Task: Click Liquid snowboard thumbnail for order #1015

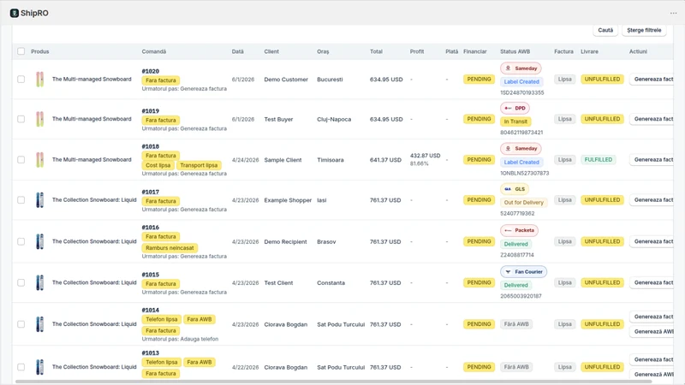Action: coord(39,283)
